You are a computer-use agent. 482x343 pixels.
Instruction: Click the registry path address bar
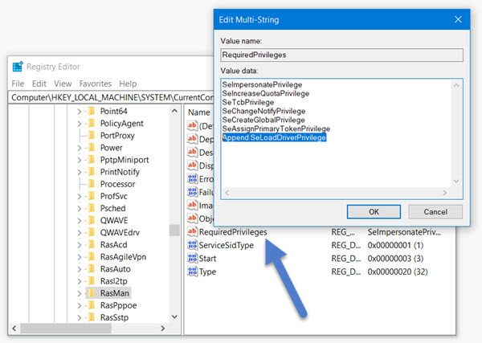[112, 97]
